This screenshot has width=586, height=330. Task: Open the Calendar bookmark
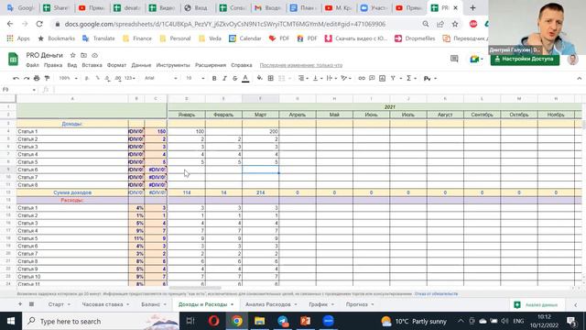(245, 38)
